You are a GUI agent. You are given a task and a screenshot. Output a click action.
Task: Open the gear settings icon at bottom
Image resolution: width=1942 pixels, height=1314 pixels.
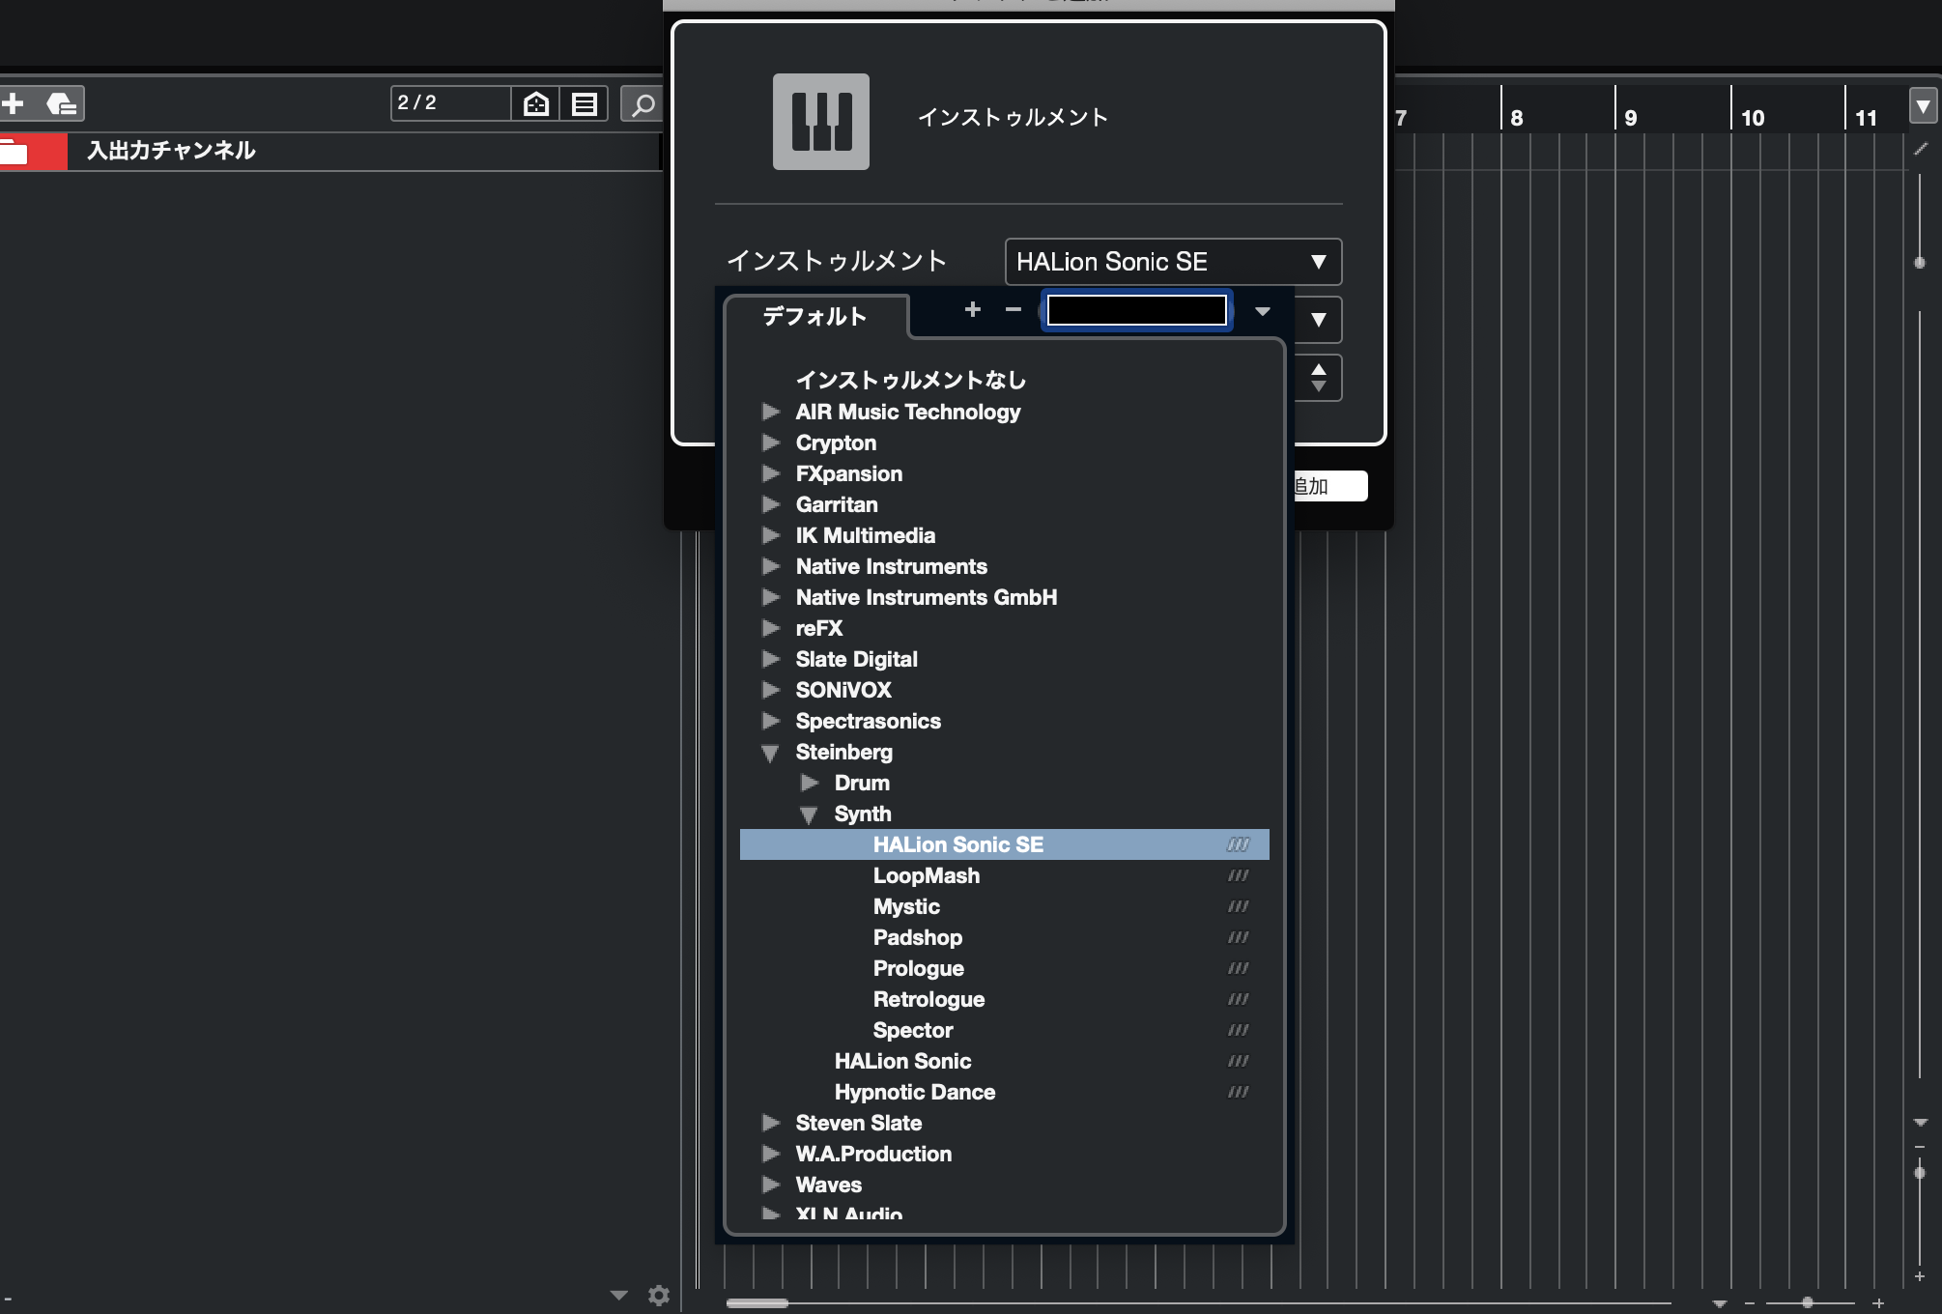pyautogui.click(x=659, y=1295)
